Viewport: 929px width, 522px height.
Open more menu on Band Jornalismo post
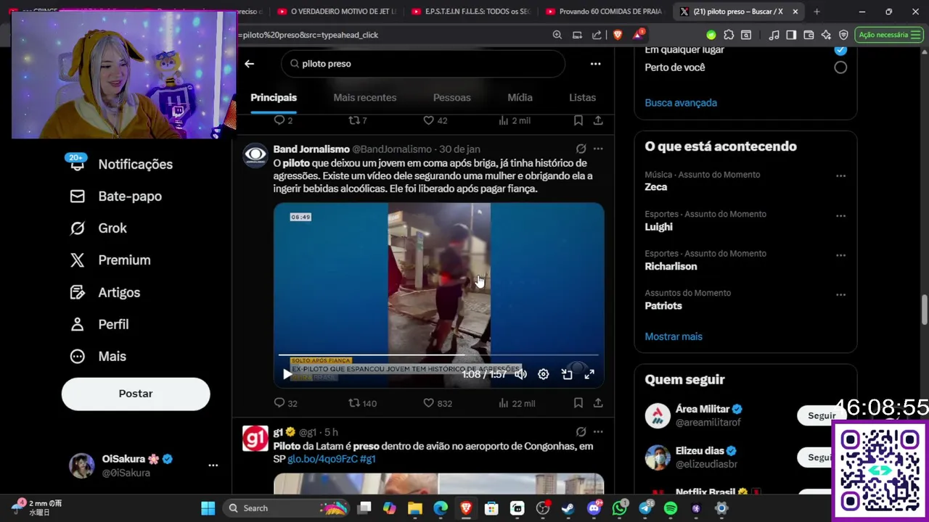[598, 149]
